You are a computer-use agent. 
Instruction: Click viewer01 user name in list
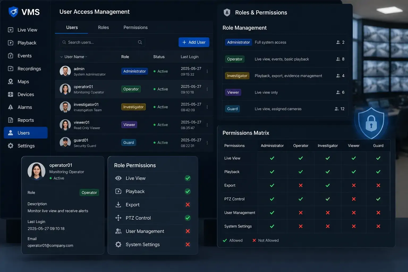(82, 122)
